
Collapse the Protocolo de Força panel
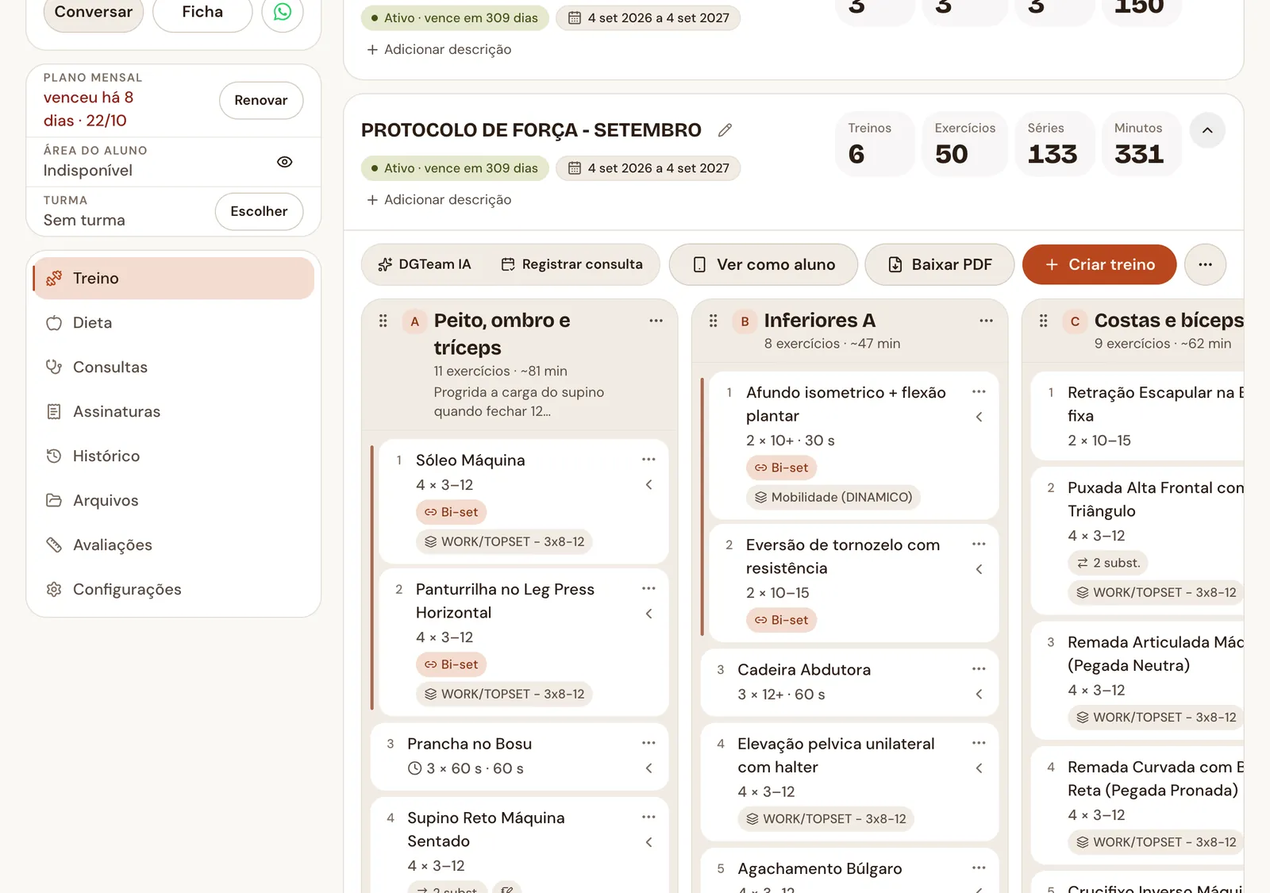coord(1206,130)
